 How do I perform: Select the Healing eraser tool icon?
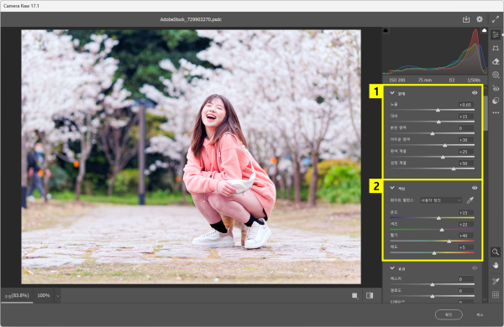coord(496,61)
